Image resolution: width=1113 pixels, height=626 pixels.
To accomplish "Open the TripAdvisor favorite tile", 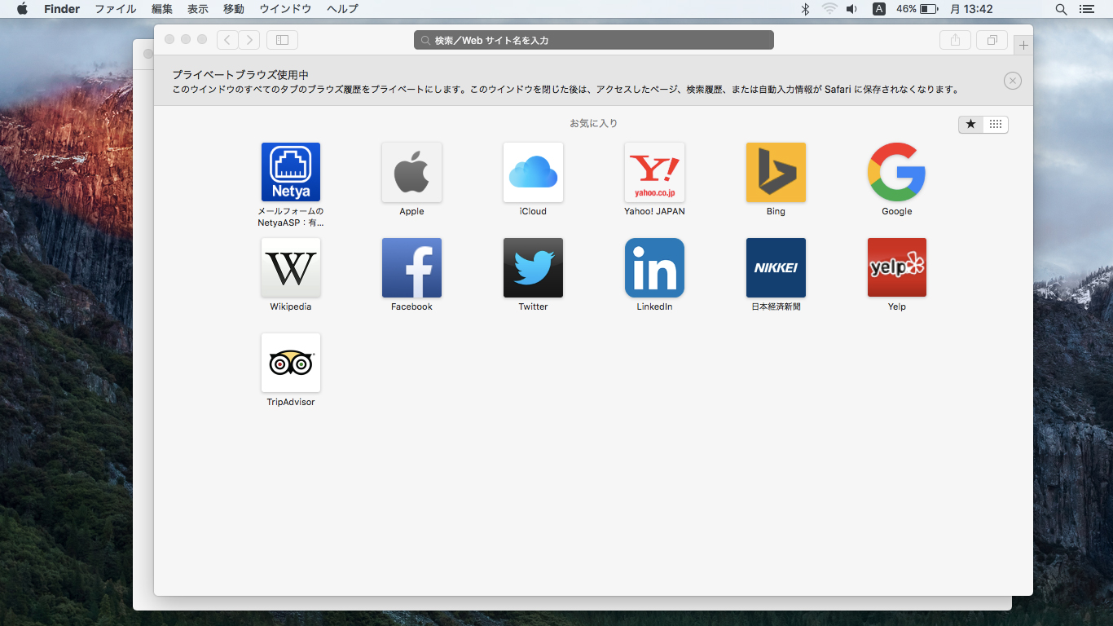I will [291, 363].
